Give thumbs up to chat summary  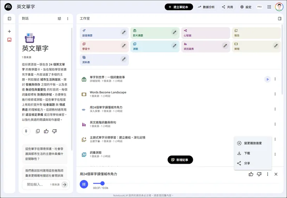coord(46,131)
